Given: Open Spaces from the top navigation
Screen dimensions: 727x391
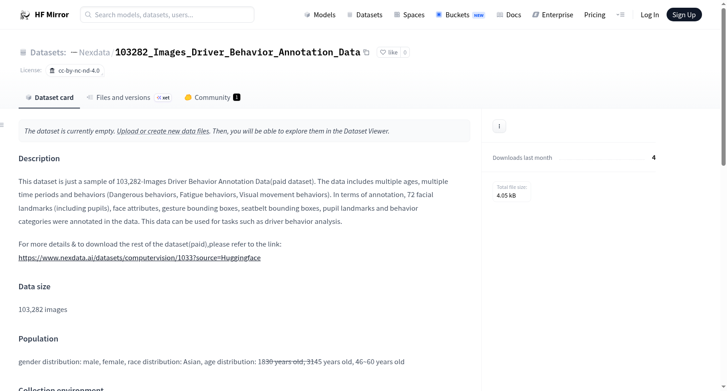Looking at the screenshot, I should 409,15.
